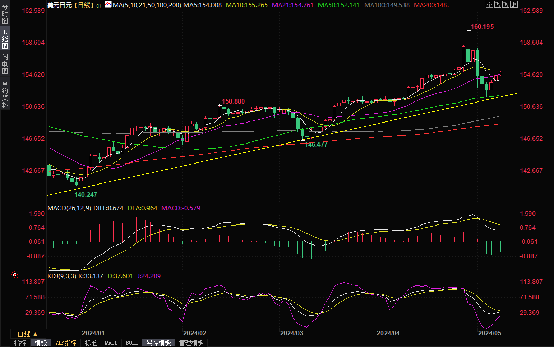Click the crosshair grid icon at top right
This screenshot has width=554, height=347.
(x=490, y=4)
